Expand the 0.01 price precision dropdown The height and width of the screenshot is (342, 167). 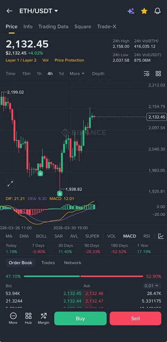point(152,286)
